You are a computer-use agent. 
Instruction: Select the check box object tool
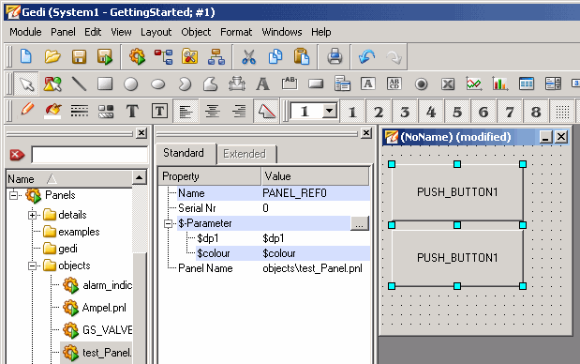pyautogui.click(x=448, y=84)
